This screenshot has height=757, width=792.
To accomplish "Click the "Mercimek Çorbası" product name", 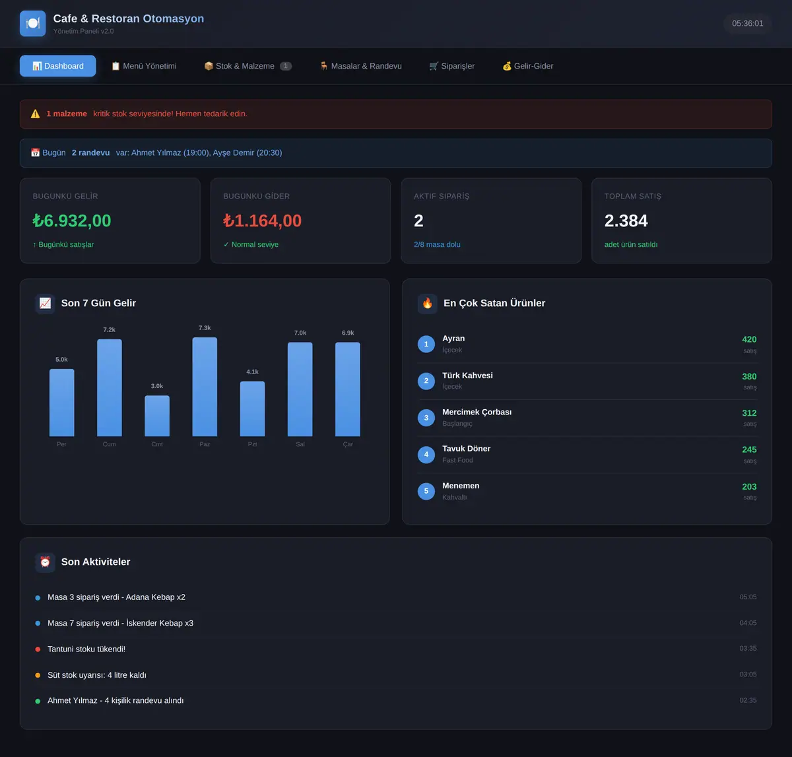I will (x=477, y=412).
